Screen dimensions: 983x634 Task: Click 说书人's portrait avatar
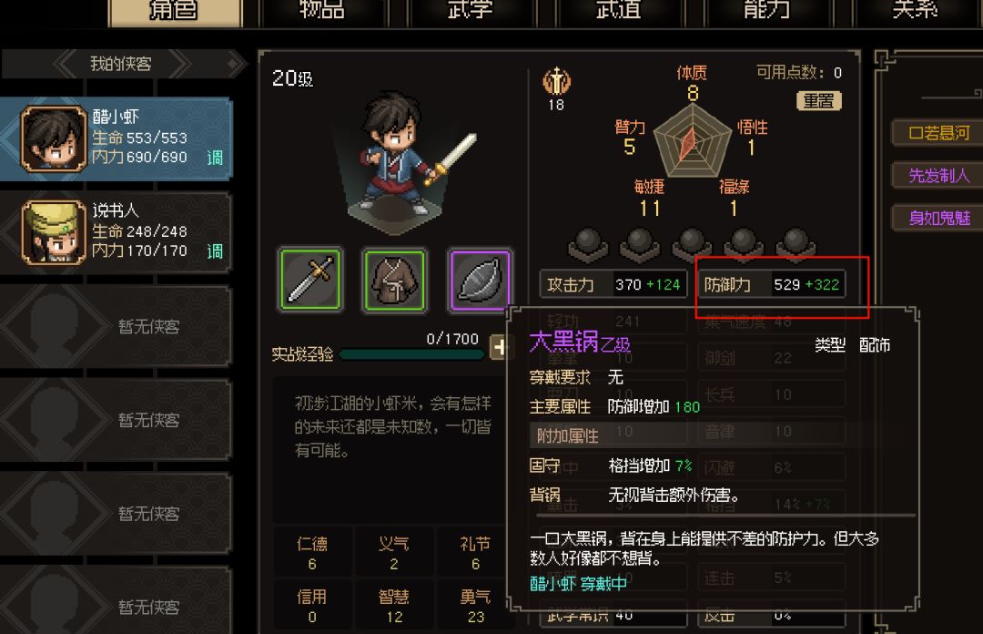pyautogui.click(x=54, y=232)
